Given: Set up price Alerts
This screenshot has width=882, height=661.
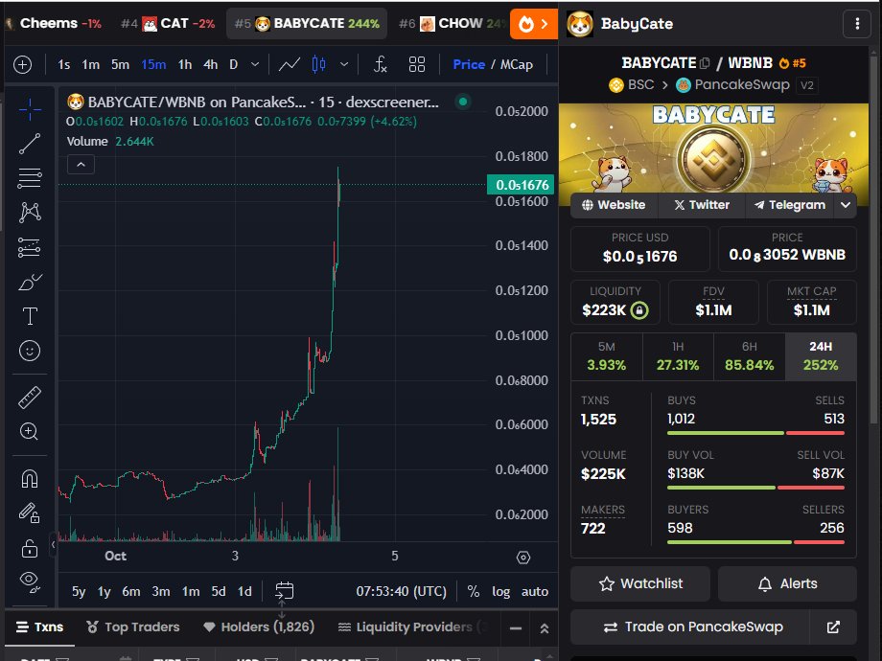Looking at the screenshot, I should pyautogui.click(x=787, y=583).
